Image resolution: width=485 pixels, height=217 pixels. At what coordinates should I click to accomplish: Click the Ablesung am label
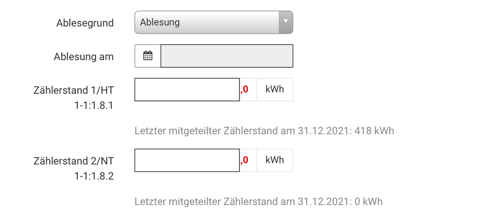click(x=83, y=56)
